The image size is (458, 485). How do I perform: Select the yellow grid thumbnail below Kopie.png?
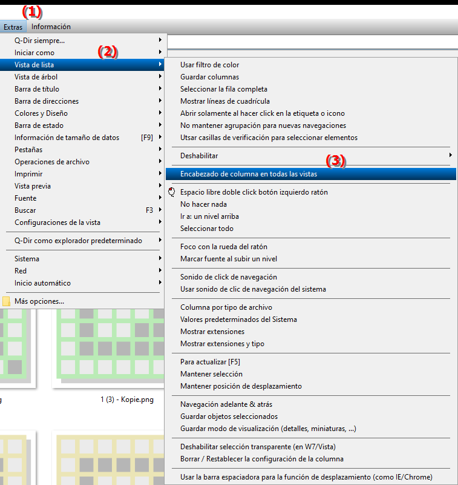point(109,458)
